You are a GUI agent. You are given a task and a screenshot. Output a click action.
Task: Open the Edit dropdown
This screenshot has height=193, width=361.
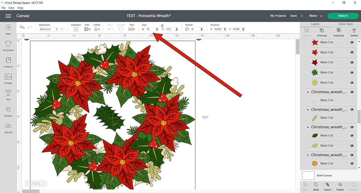[87, 29]
